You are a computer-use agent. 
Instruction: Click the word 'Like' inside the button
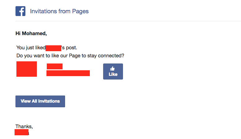[x=113, y=74]
